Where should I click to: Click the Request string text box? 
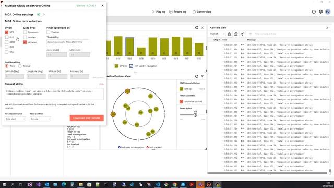54,94
